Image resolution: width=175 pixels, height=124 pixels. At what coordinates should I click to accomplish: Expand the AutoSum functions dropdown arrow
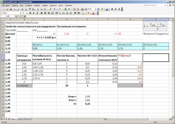(72, 9)
